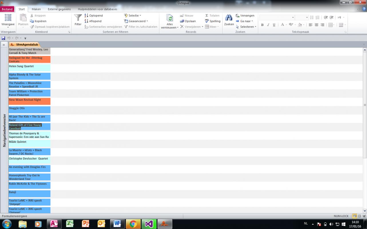Select the Start ribbon tab
The image size is (367, 229).
coord(22,9)
